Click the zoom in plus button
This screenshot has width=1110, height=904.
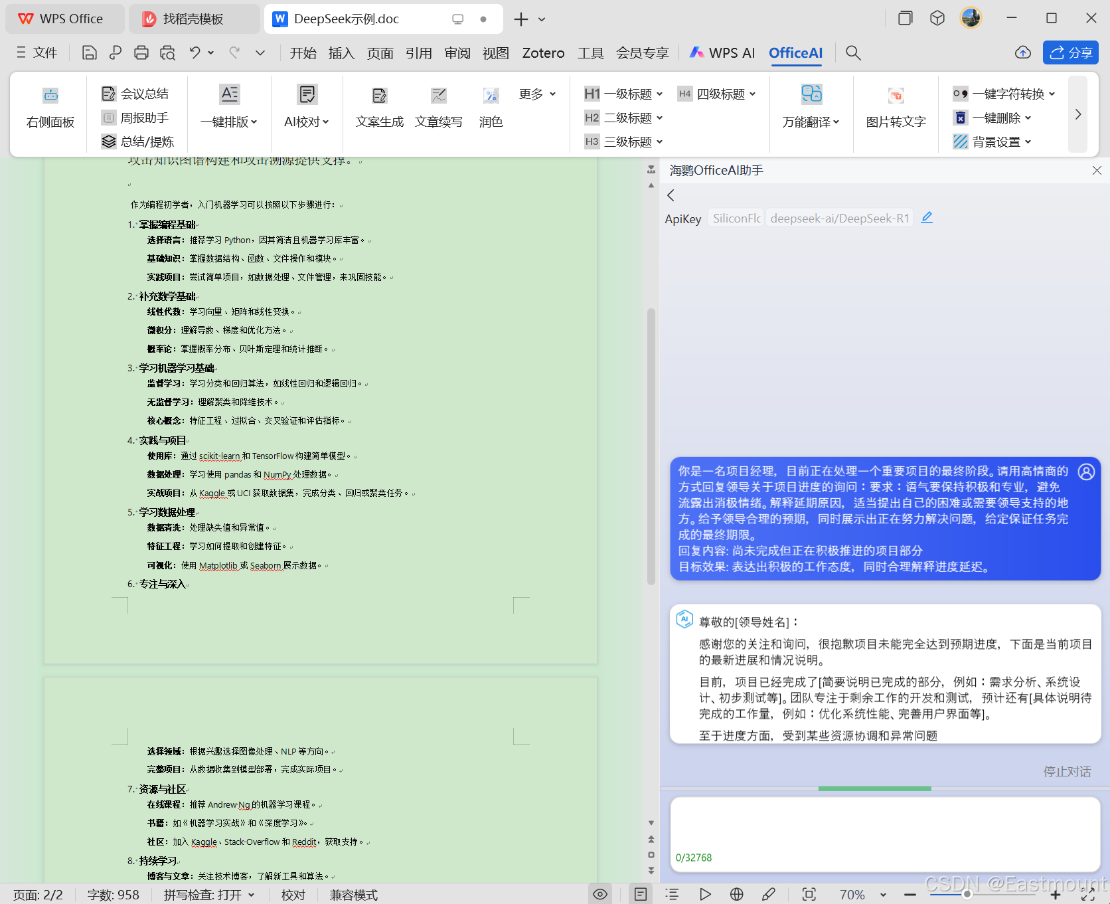(x=1056, y=895)
